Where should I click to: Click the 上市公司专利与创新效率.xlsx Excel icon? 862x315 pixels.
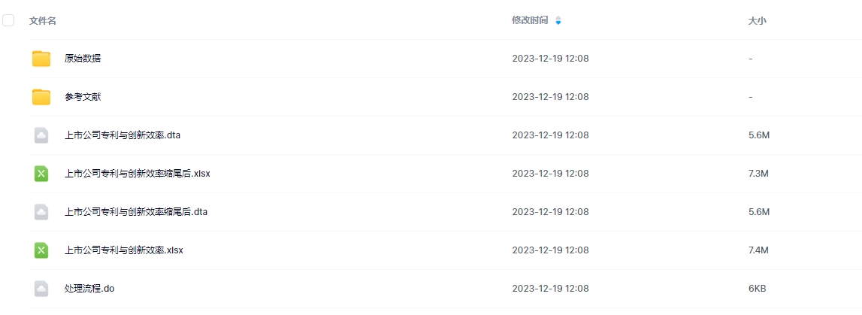pyautogui.click(x=41, y=250)
